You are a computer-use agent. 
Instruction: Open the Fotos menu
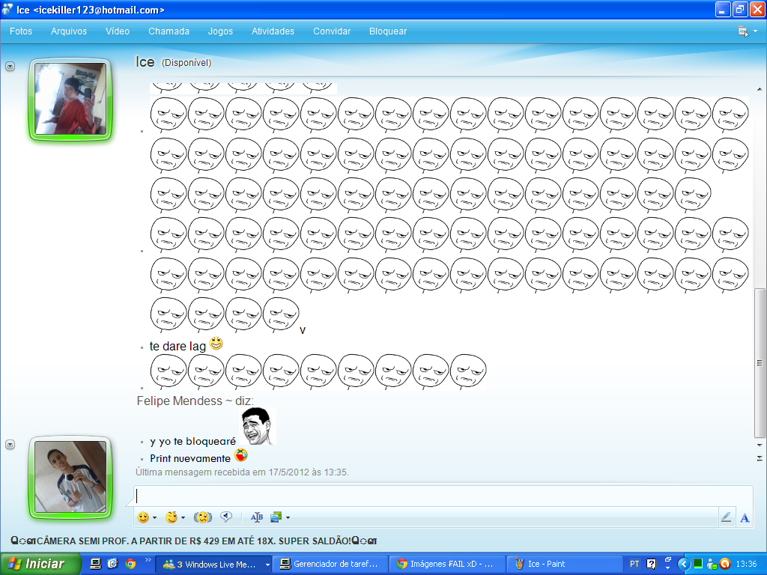click(20, 31)
